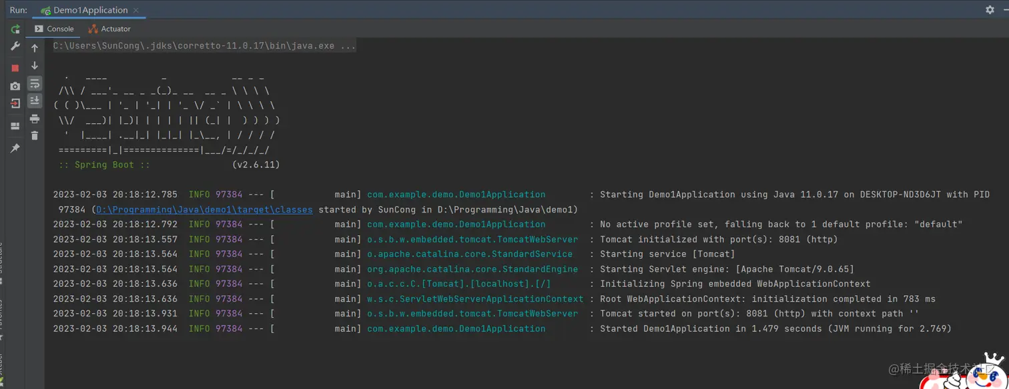Click 'Starting service [Tomcat]' log message
This screenshot has height=389, width=1009.
(x=667, y=254)
